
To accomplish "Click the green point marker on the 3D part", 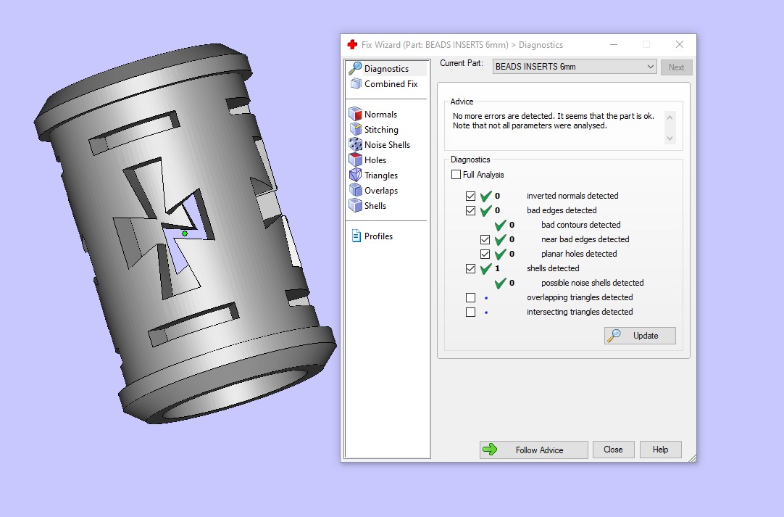I will click(185, 233).
